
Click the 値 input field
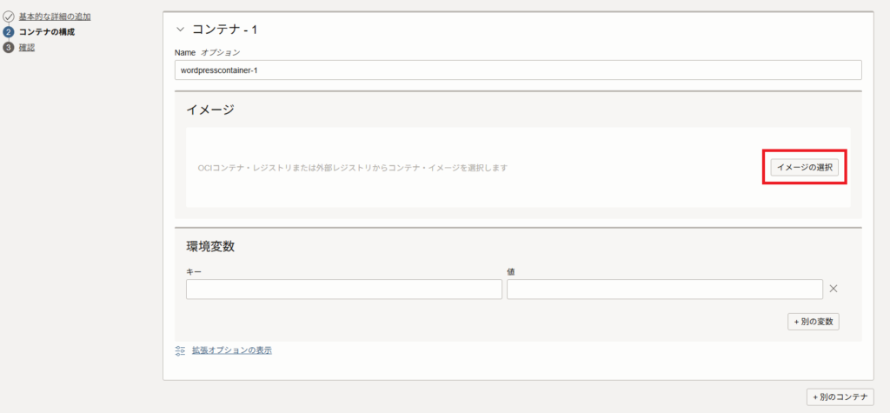(x=664, y=290)
